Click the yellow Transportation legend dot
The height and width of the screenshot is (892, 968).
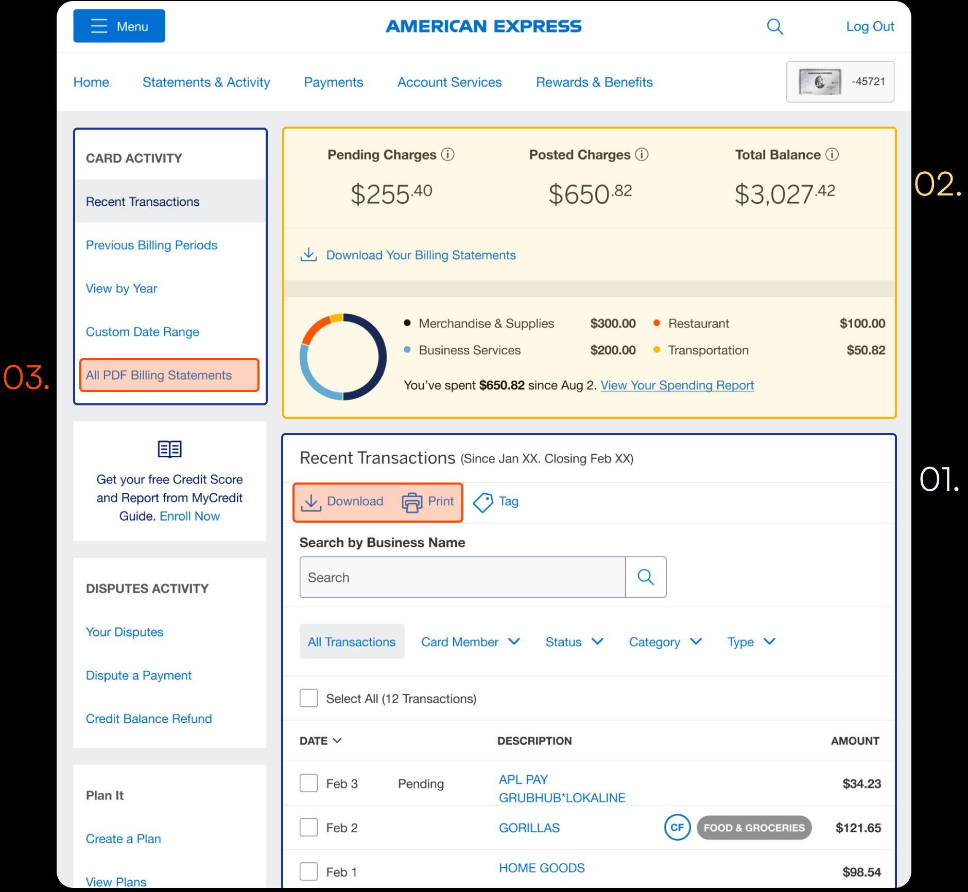656,350
